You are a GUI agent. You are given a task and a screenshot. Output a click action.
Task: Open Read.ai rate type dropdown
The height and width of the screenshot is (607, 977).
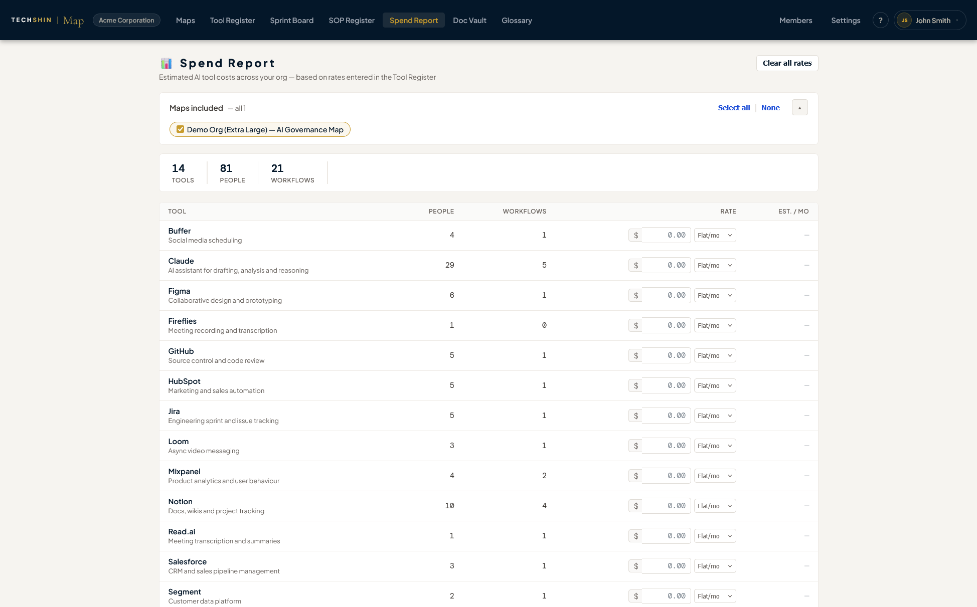coord(715,536)
